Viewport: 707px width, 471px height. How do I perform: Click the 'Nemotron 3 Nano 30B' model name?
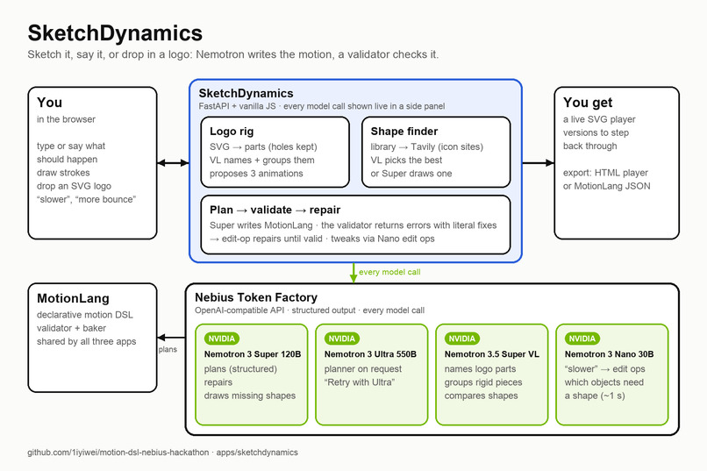tap(609, 354)
